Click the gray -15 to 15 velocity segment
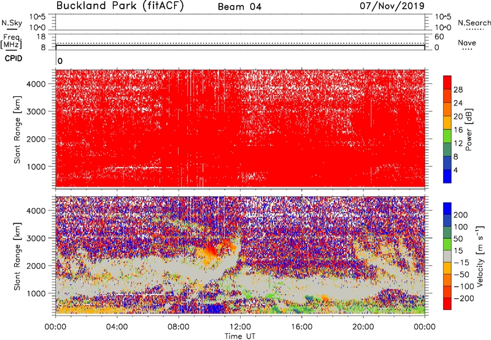 click(447, 256)
